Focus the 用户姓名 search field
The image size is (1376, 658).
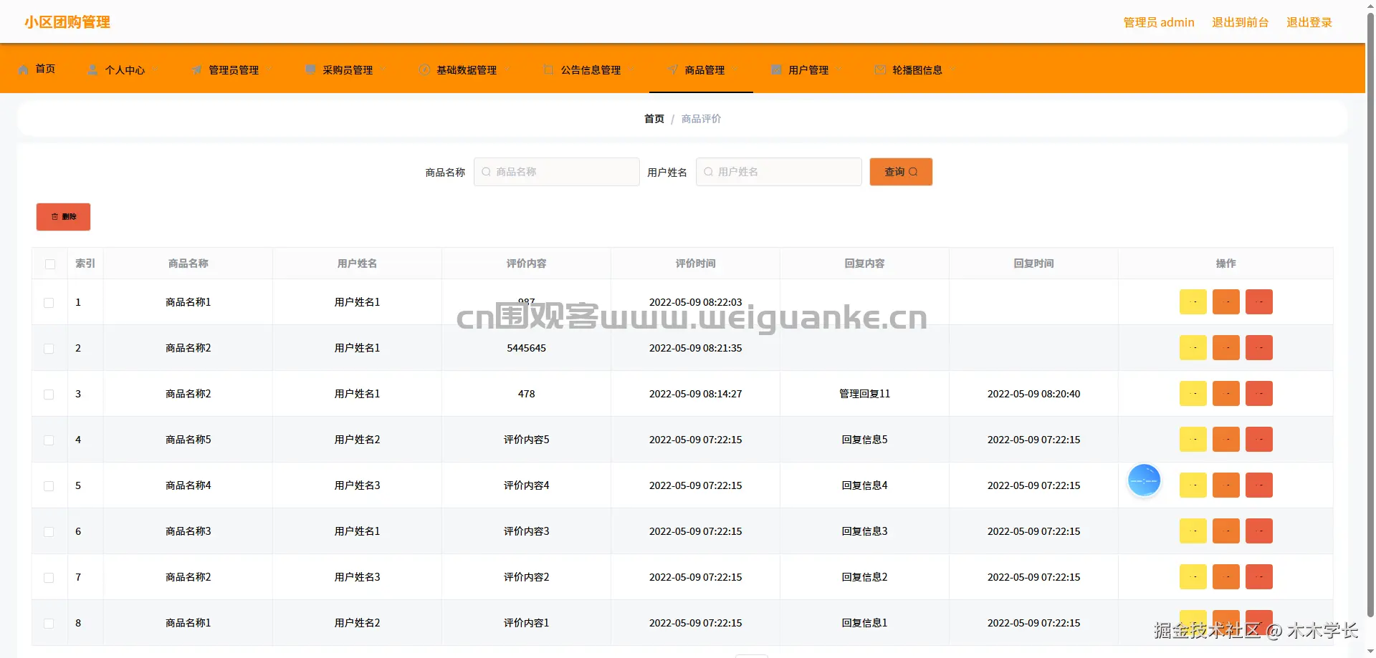tap(779, 172)
